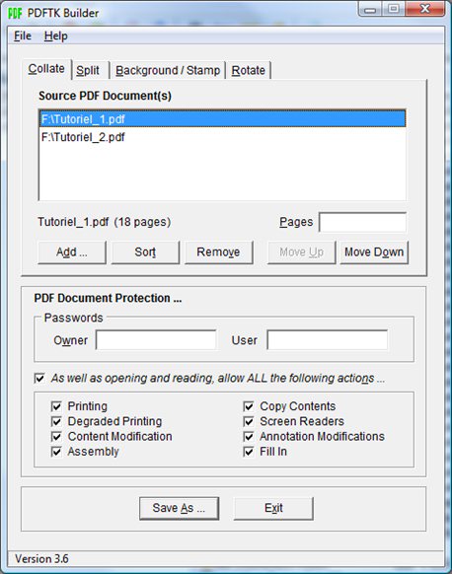Click the User password field

[327, 340]
